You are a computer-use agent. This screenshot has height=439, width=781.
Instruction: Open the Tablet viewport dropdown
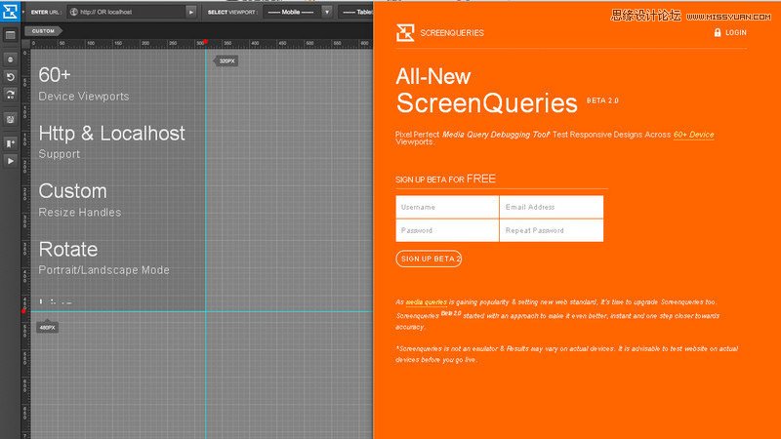[356, 12]
